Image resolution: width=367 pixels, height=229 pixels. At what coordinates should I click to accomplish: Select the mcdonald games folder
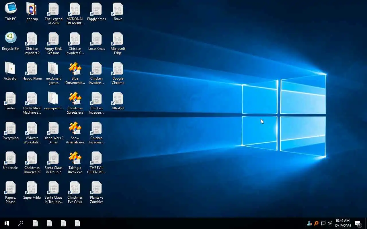(x=54, y=73)
